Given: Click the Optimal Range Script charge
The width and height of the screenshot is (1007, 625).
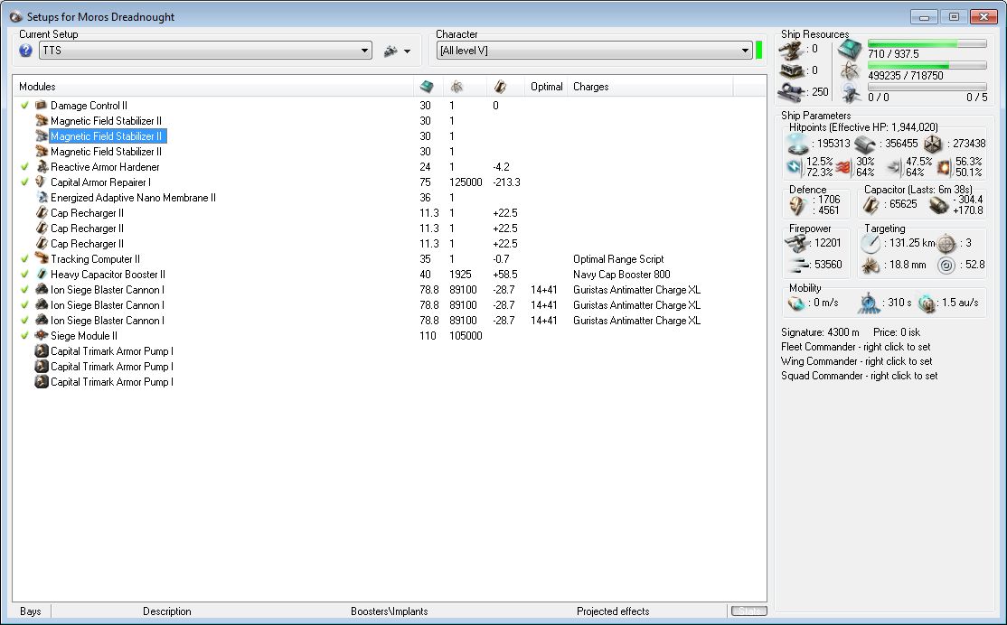Looking at the screenshot, I should 617,259.
